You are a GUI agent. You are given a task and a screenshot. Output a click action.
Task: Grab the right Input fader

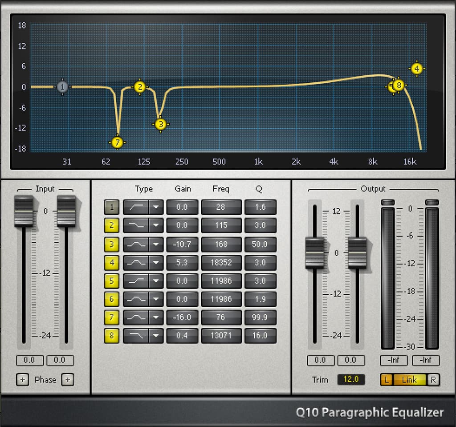point(66,211)
